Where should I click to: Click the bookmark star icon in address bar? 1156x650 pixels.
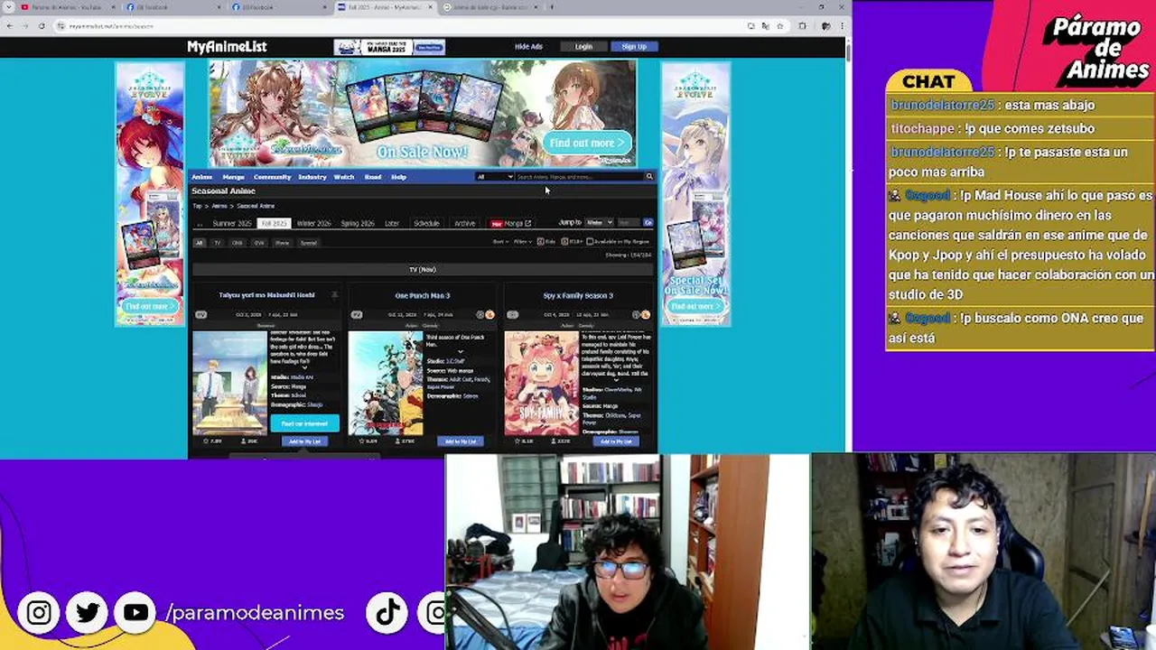(779, 26)
